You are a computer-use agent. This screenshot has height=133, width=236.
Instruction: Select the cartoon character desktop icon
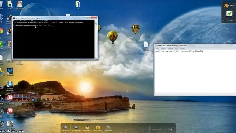click(20, 4)
